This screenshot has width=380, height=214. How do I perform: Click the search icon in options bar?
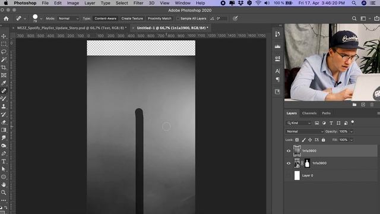(x=354, y=18)
